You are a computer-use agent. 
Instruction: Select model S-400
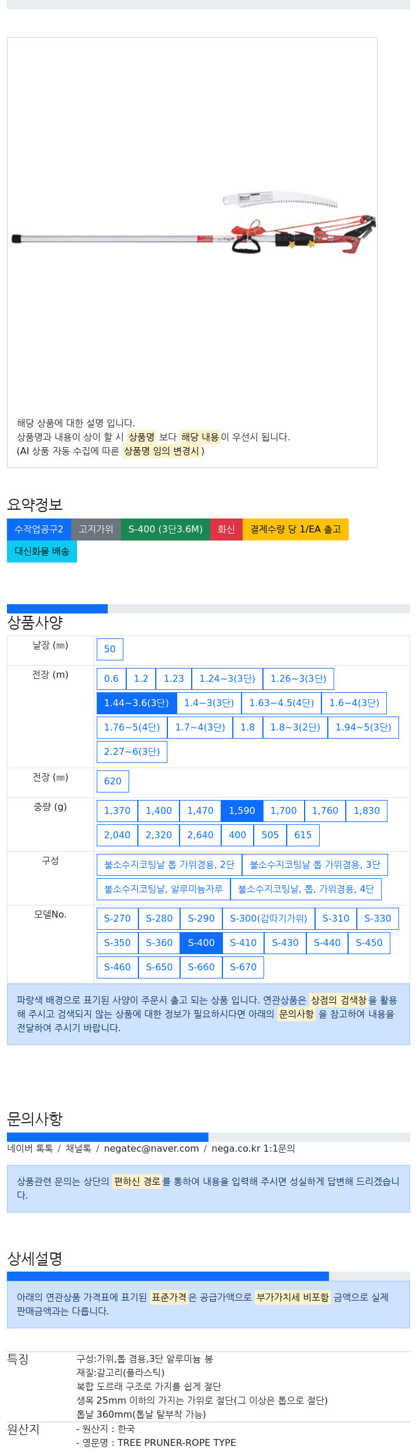click(201, 943)
